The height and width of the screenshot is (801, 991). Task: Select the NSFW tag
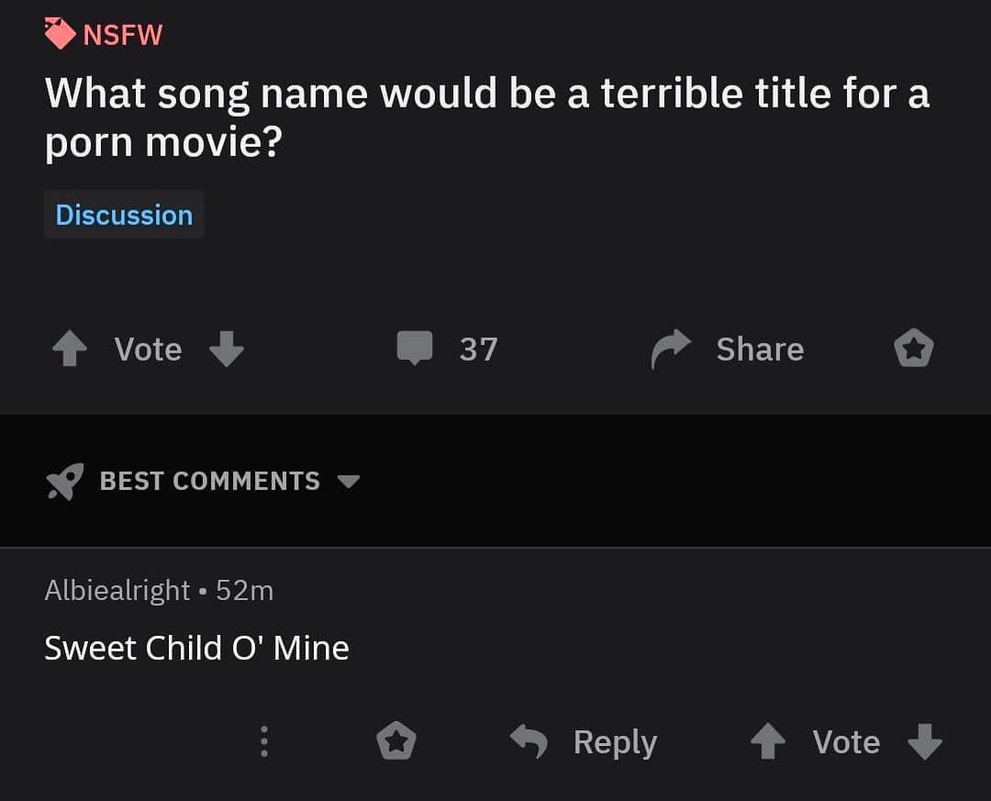[x=103, y=34]
